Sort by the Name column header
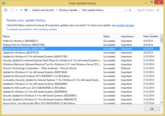165x116 pixels. pos(52,36)
